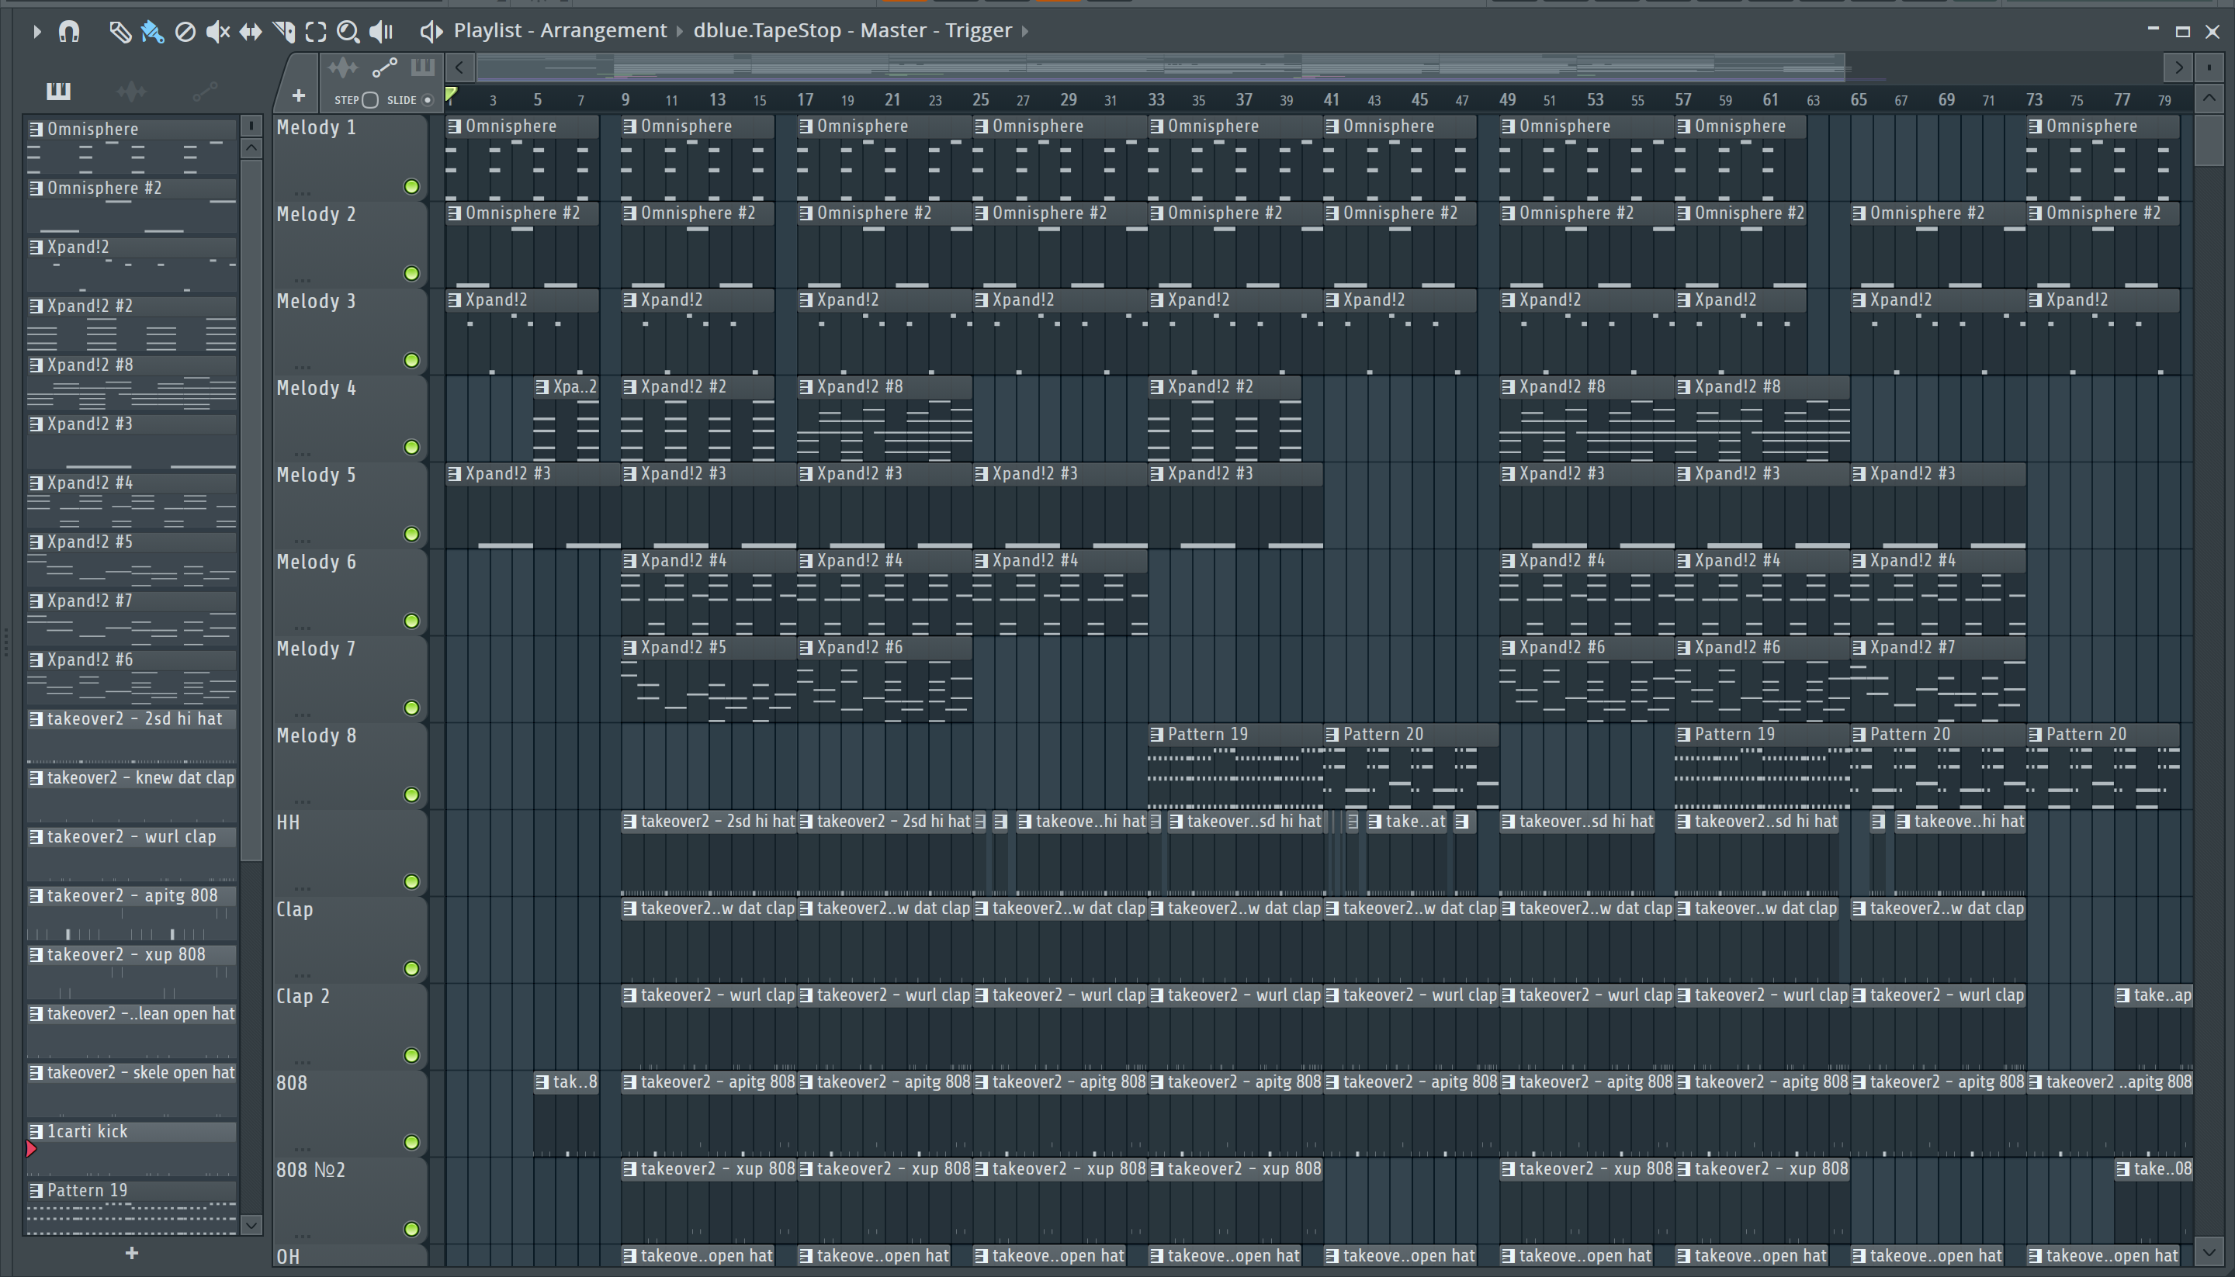Viewport: 2235px width, 1277px height.
Task: Select the Slice tool
Action: coord(283,32)
